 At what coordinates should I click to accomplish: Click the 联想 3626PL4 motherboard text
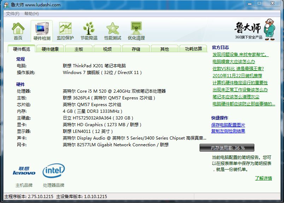(x=109, y=98)
